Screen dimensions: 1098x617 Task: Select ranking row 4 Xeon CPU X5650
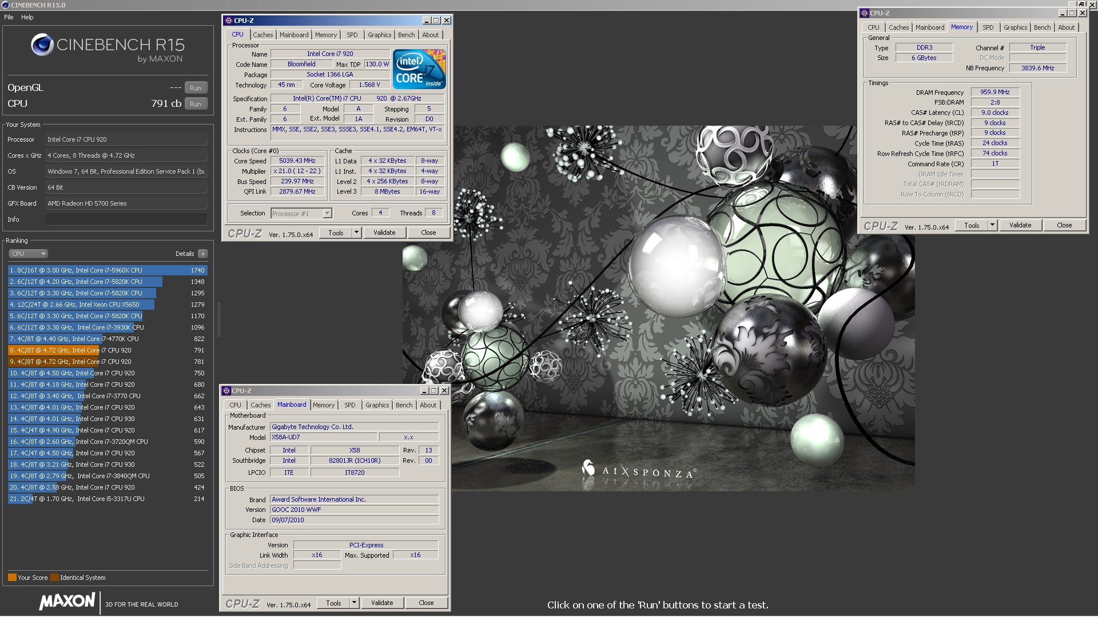click(108, 305)
